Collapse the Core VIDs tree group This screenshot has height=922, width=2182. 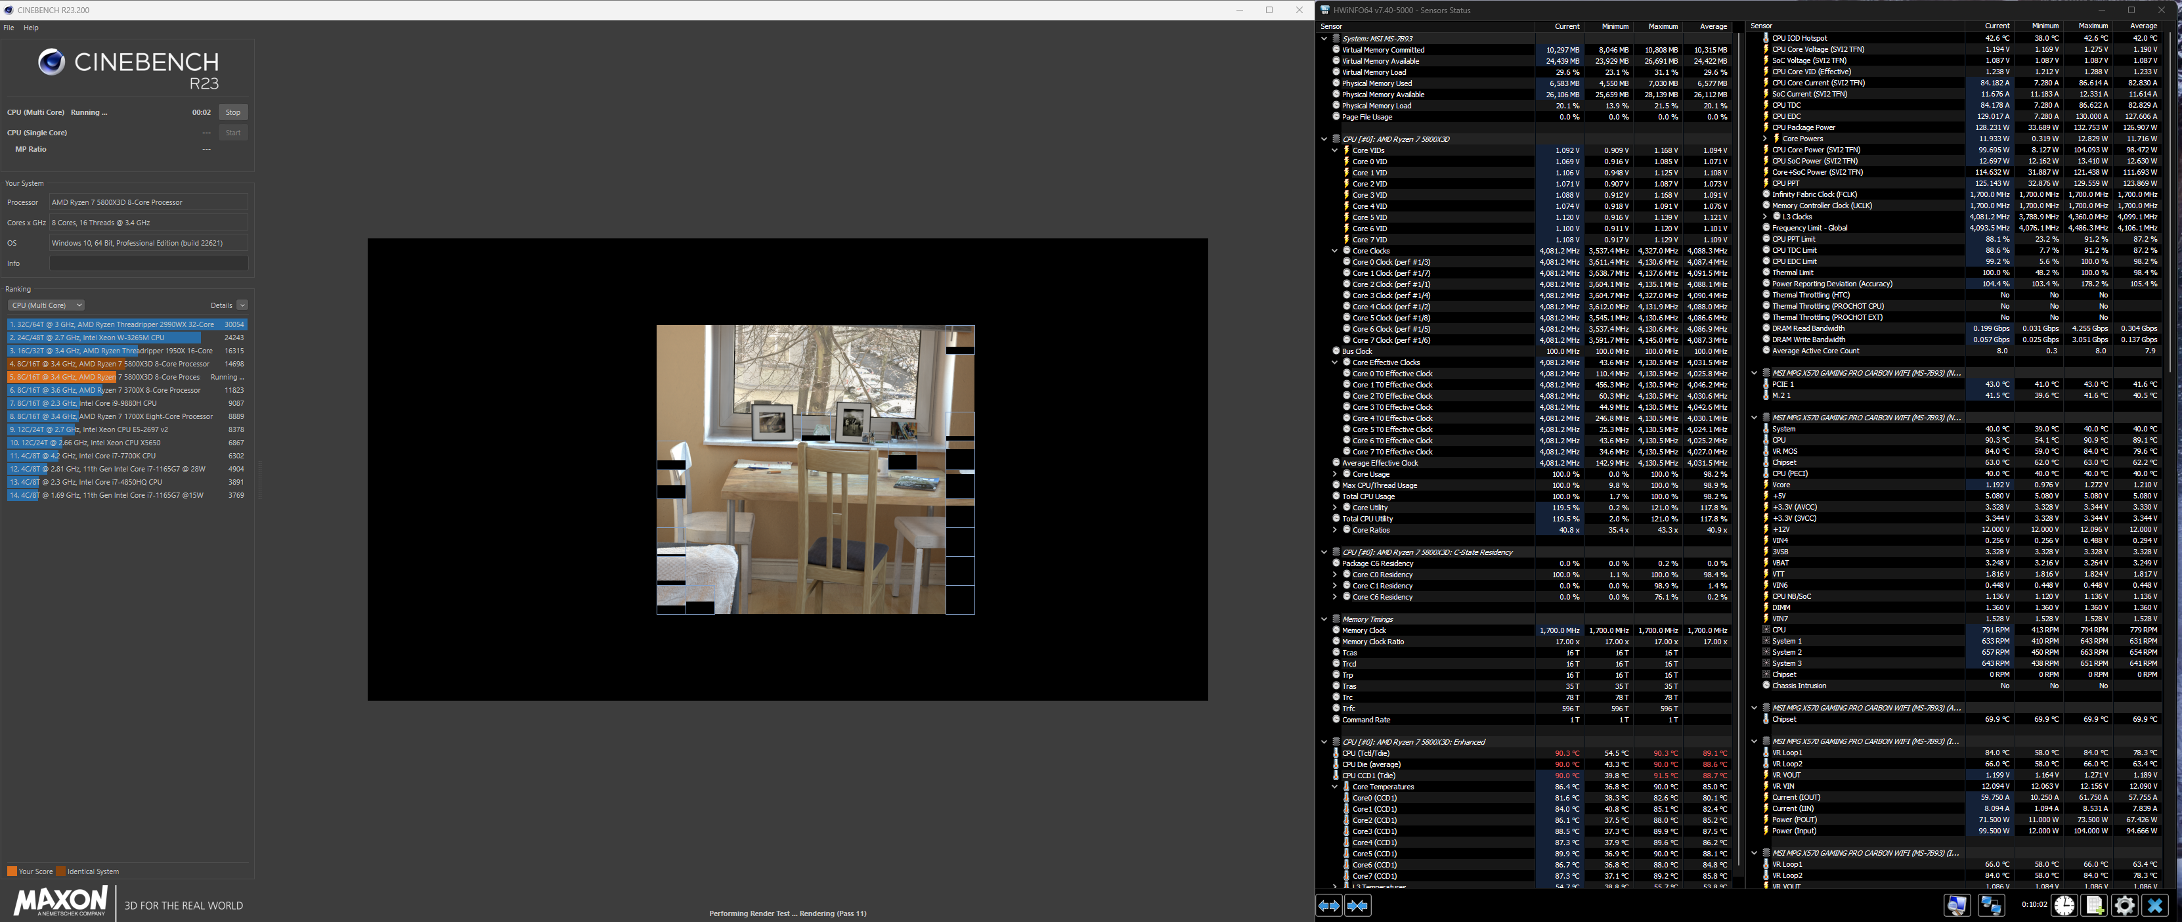[1335, 150]
